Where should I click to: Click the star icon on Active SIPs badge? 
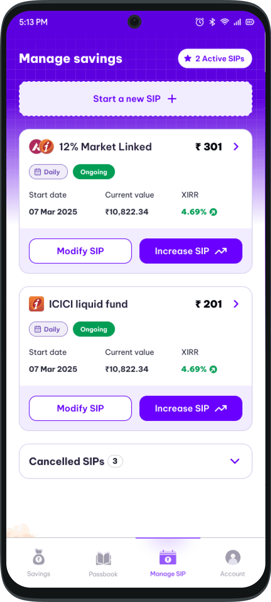[187, 58]
